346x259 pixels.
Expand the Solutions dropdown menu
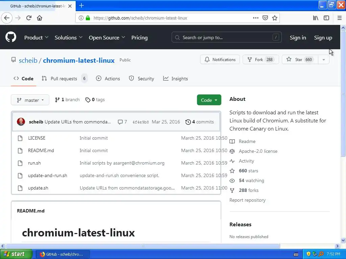pos(68,38)
